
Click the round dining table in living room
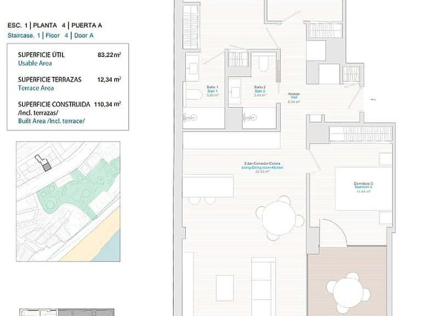[x=279, y=218]
